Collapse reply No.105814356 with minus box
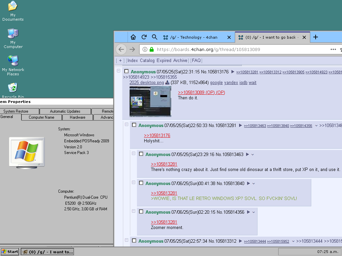This screenshot has width=342, height=256. [134, 211]
